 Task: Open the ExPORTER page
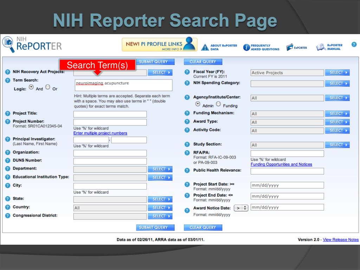tap(297, 47)
